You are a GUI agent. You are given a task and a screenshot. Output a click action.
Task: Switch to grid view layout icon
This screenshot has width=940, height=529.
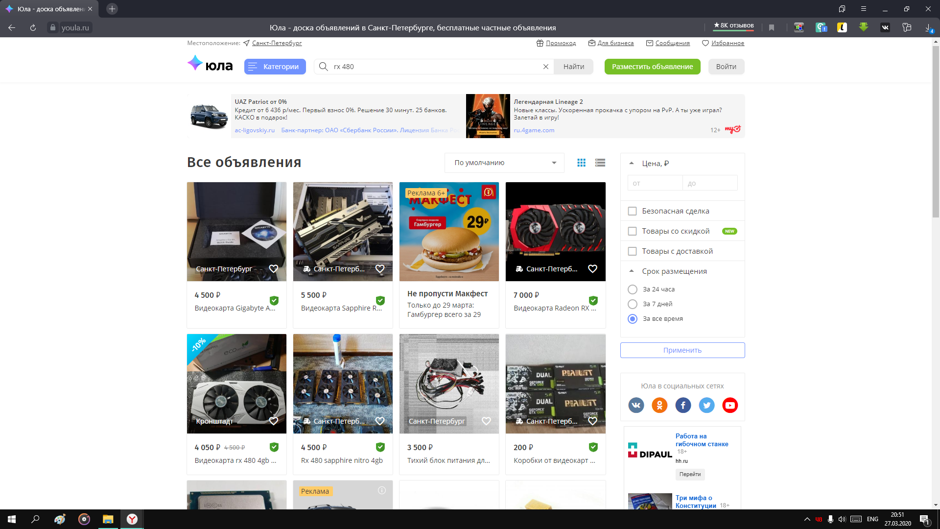(x=581, y=163)
